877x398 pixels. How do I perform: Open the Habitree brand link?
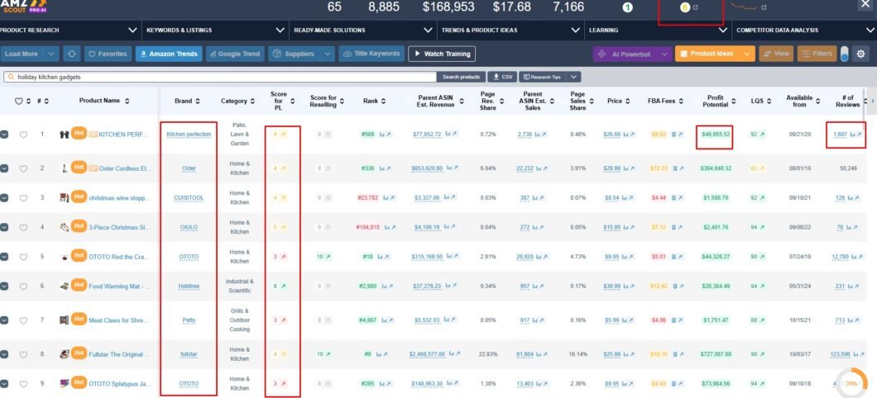pos(189,287)
